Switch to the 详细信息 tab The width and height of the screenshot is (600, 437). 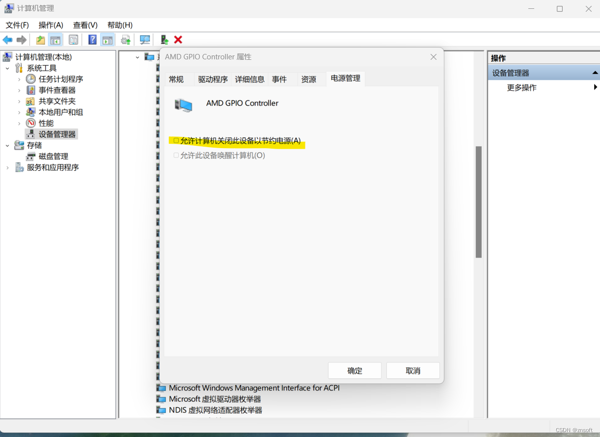tap(250, 79)
